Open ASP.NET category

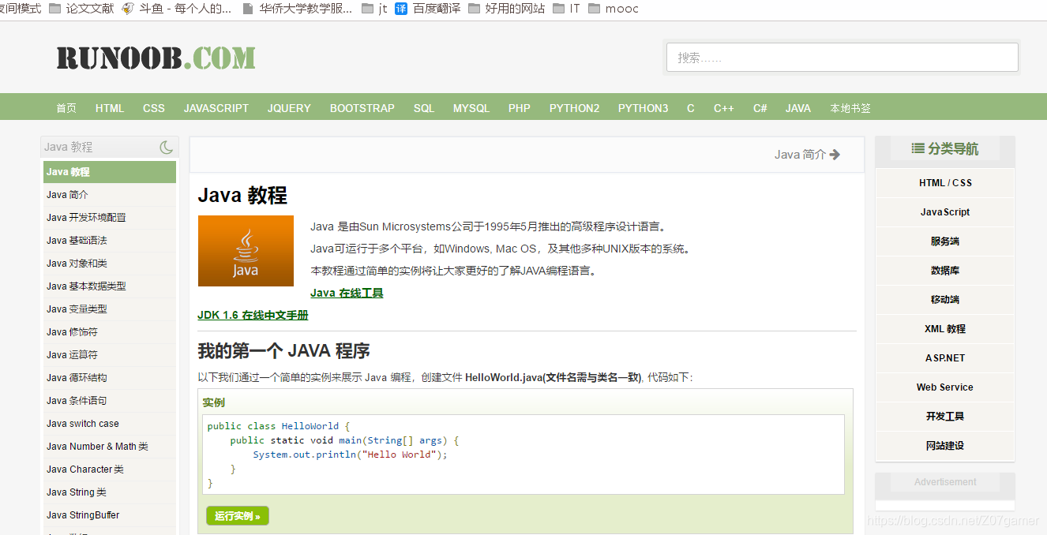tap(945, 358)
